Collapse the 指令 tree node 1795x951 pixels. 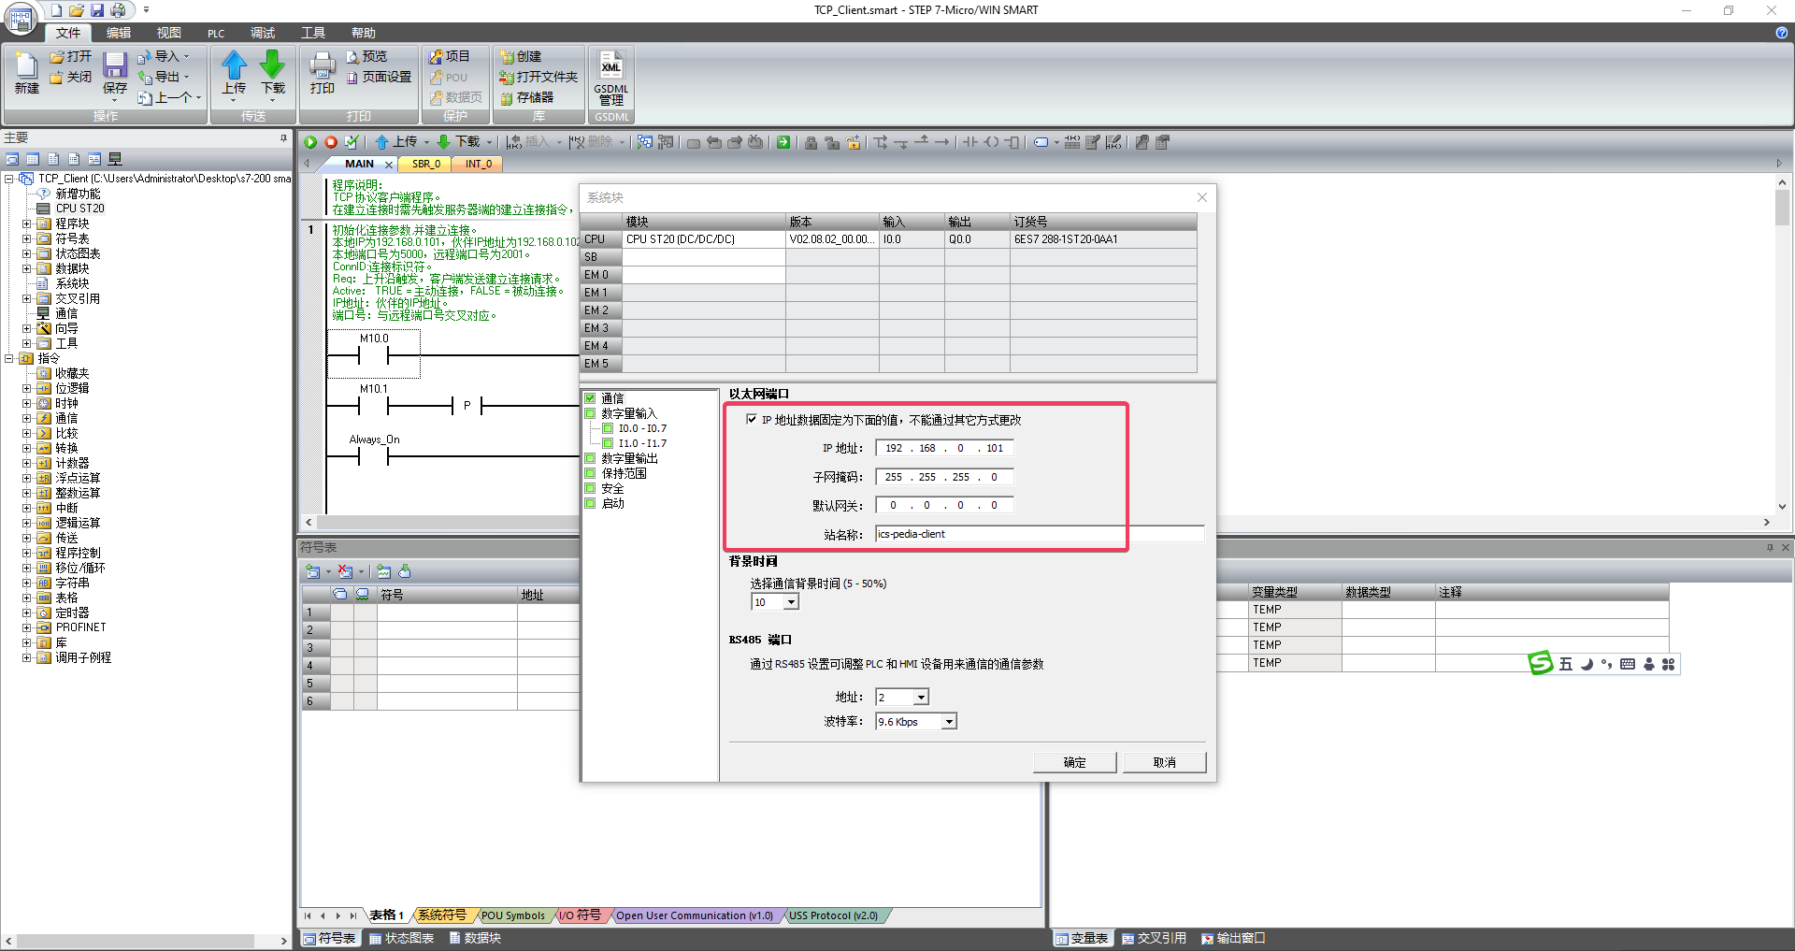pyautogui.click(x=9, y=358)
